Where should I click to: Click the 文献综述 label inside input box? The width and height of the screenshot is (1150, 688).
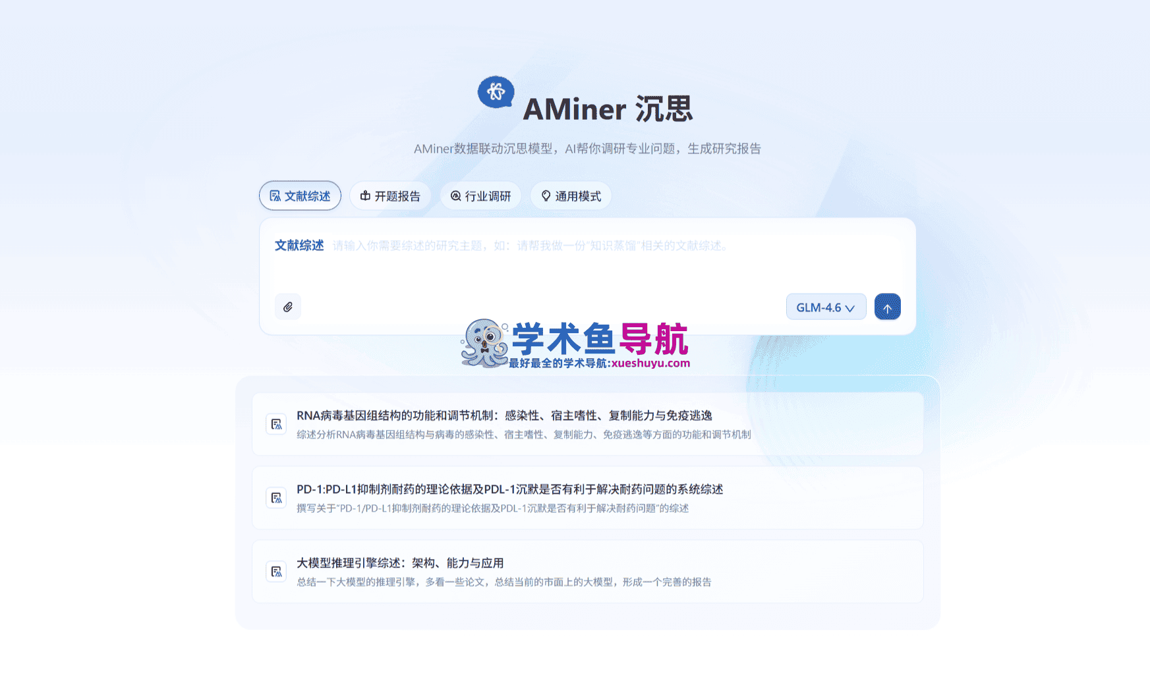click(299, 246)
